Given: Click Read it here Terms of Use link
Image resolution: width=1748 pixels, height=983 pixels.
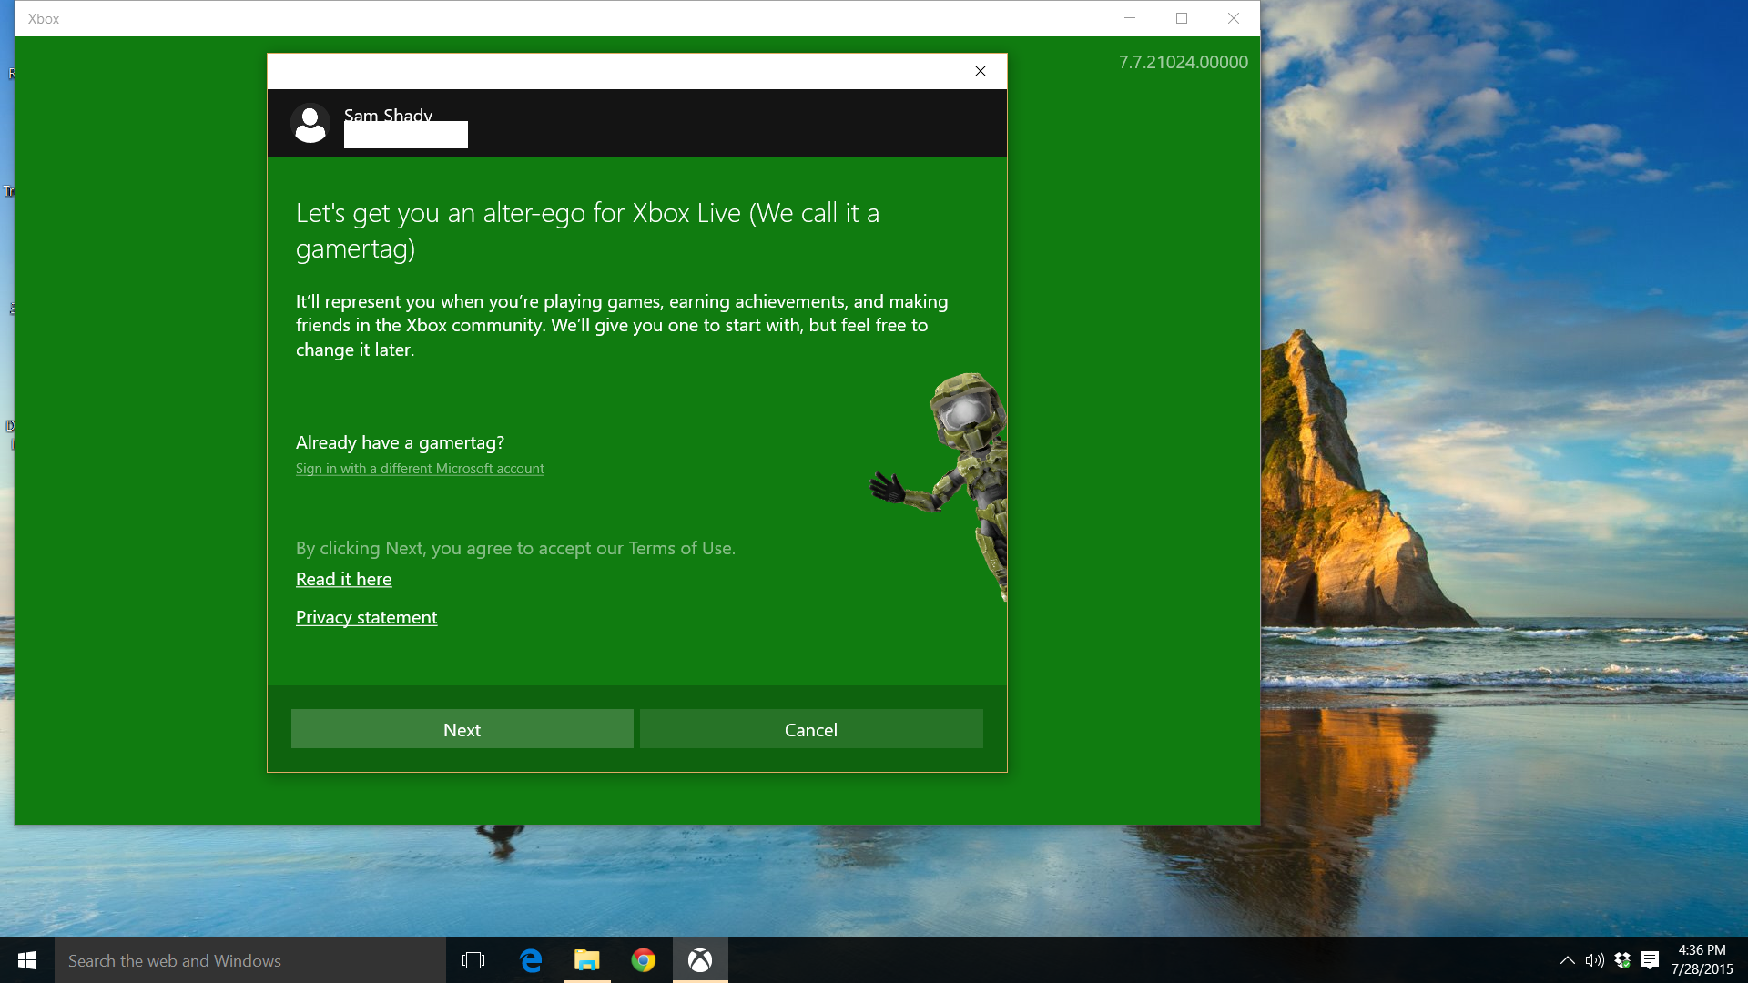Looking at the screenshot, I should tap(343, 579).
